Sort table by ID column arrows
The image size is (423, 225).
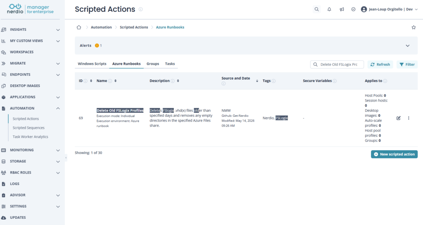pyautogui.click(x=91, y=81)
